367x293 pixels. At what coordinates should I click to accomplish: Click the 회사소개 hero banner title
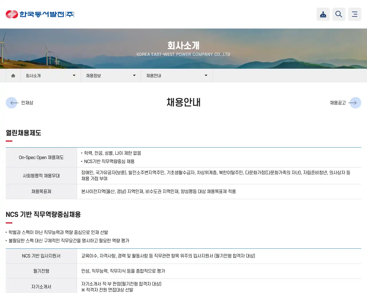click(183, 45)
